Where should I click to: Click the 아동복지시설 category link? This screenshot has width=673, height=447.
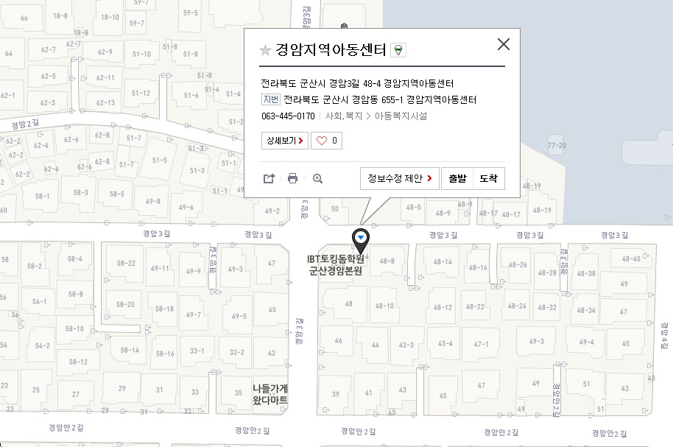point(401,116)
